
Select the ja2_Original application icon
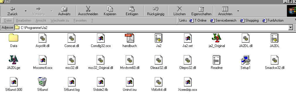217,40
